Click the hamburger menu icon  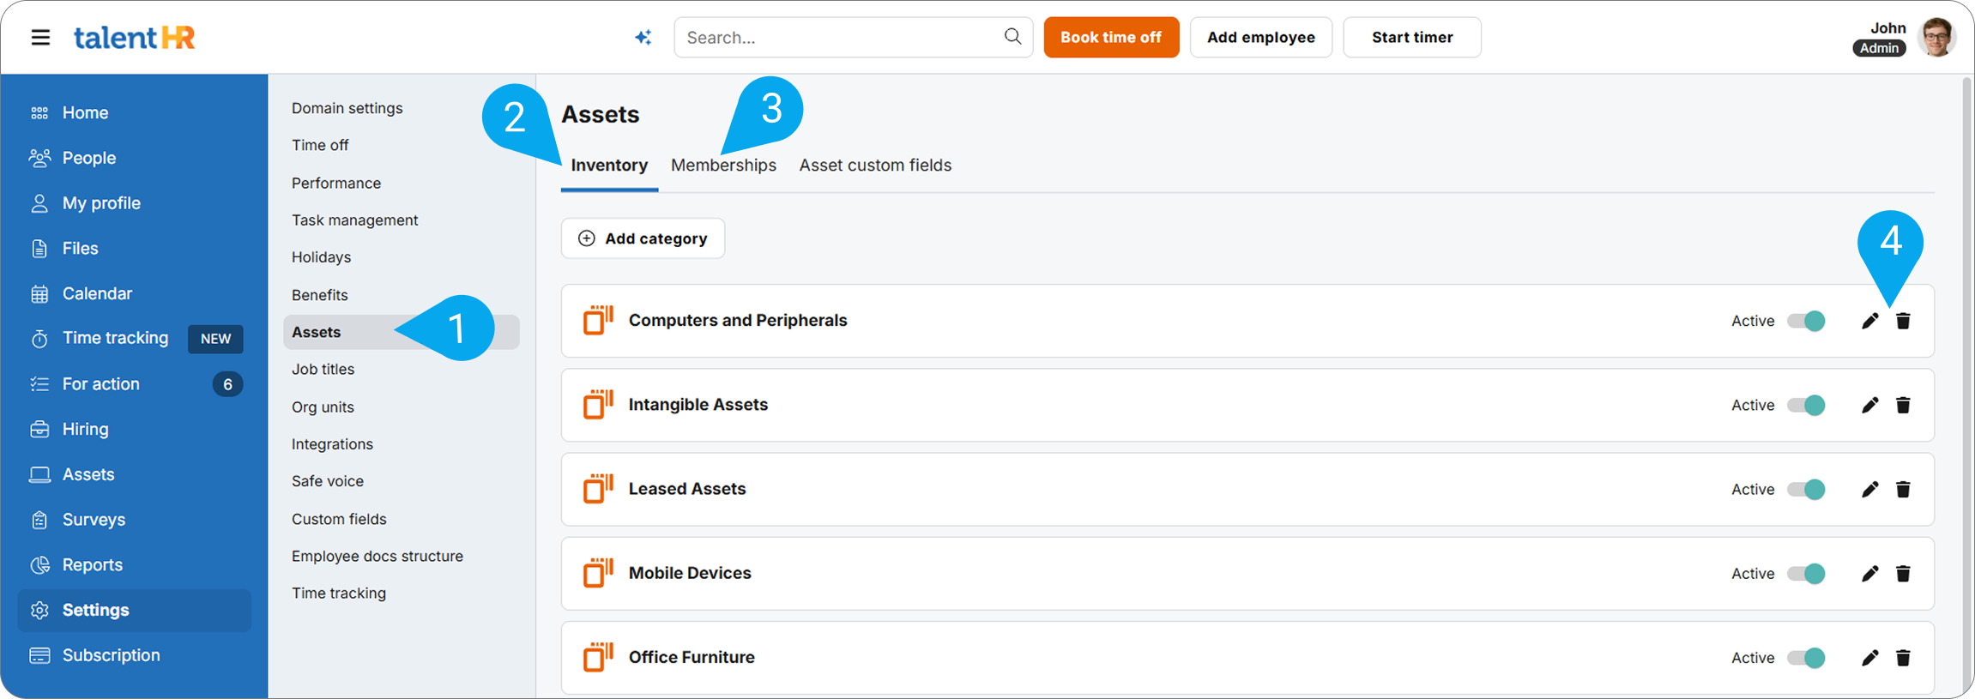(x=40, y=38)
